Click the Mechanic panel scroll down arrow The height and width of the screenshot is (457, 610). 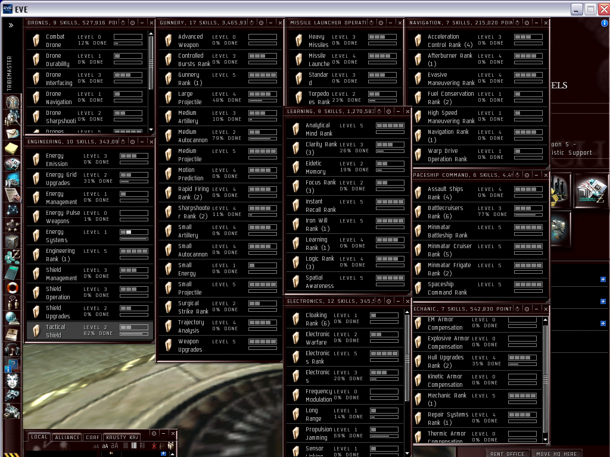point(546,440)
